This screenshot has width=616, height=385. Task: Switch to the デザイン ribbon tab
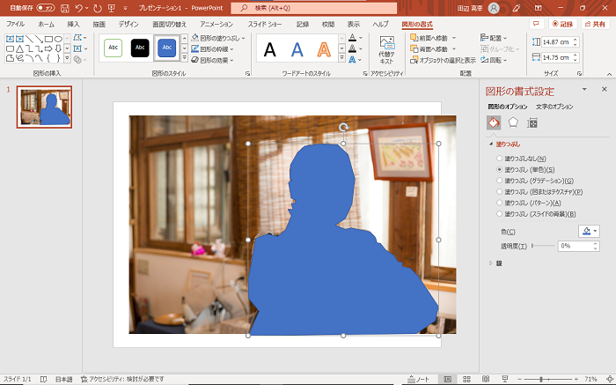[x=128, y=25]
